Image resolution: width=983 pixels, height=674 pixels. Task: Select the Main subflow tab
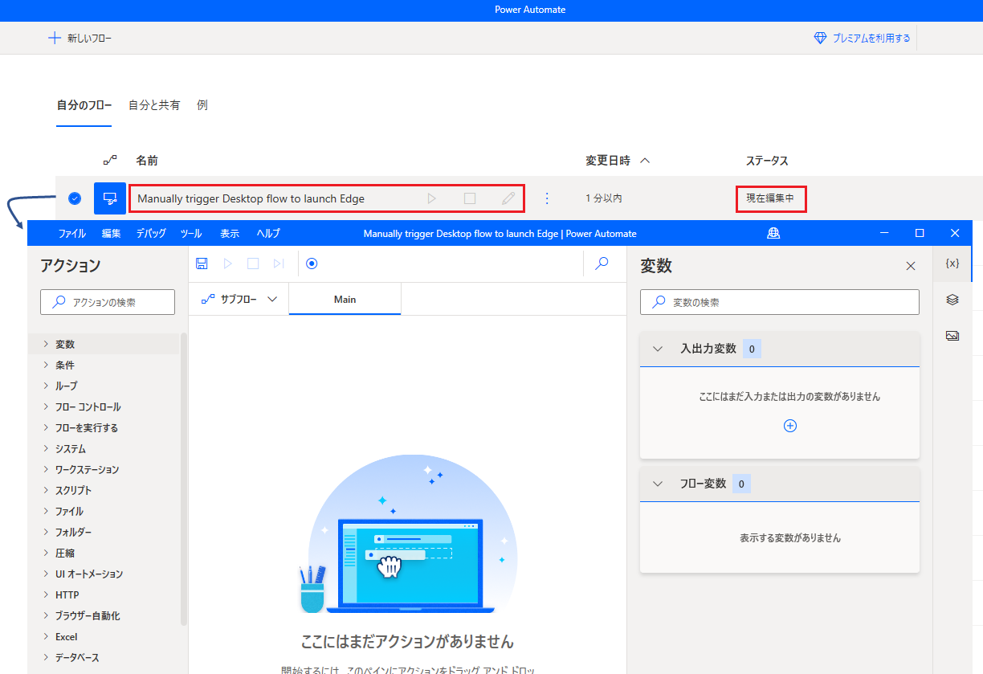coord(345,299)
